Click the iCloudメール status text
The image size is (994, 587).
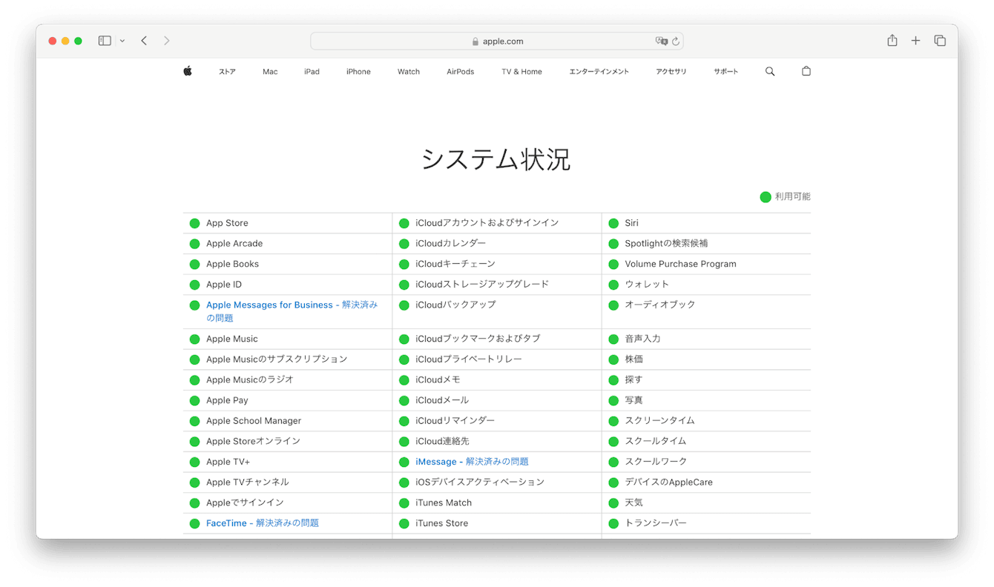(442, 400)
